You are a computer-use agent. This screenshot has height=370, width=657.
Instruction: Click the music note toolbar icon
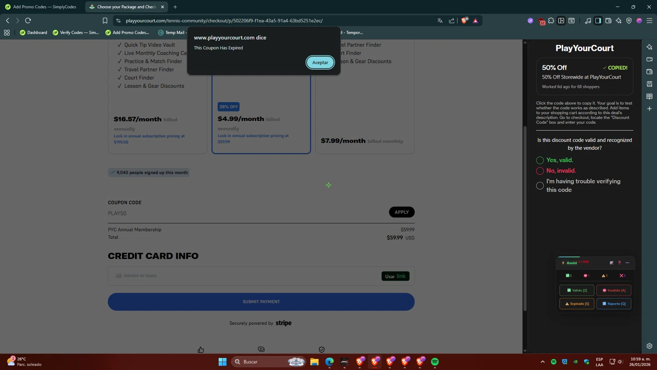coord(588,21)
